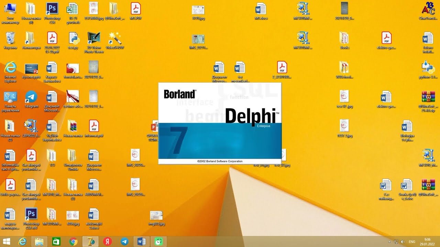The image size is (440, 247).
Task: Select the 3D Vision Photo Viewer shortcut
Action: point(94,43)
